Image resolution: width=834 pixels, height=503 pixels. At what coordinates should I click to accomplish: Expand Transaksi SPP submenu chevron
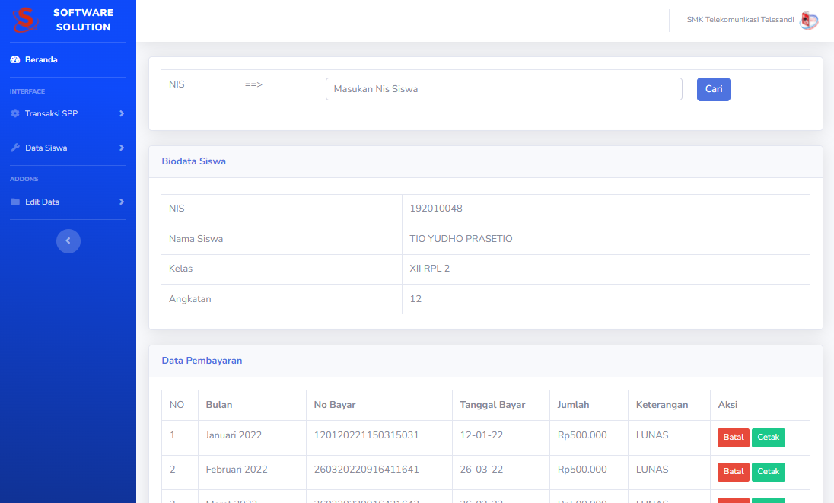coord(122,113)
